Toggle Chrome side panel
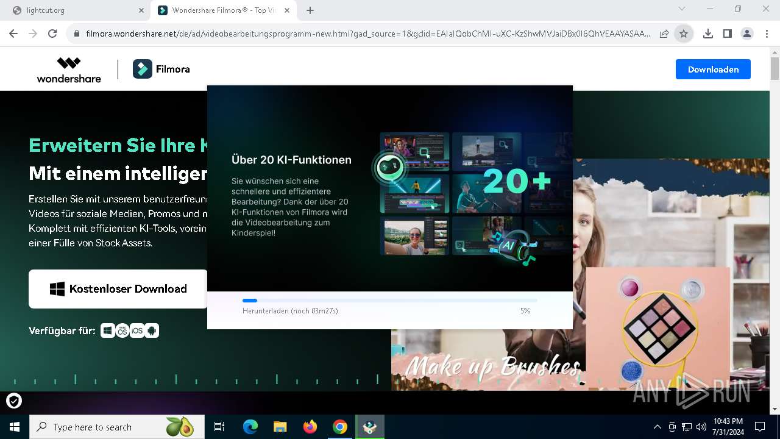 [x=728, y=34]
